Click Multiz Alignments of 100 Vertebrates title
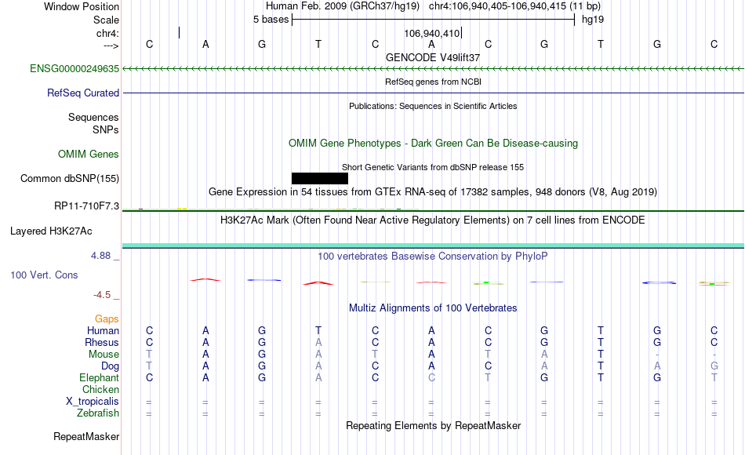The width and height of the screenshot is (745, 455). click(433, 308)
